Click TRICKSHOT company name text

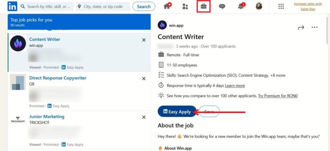click(39, 123)
